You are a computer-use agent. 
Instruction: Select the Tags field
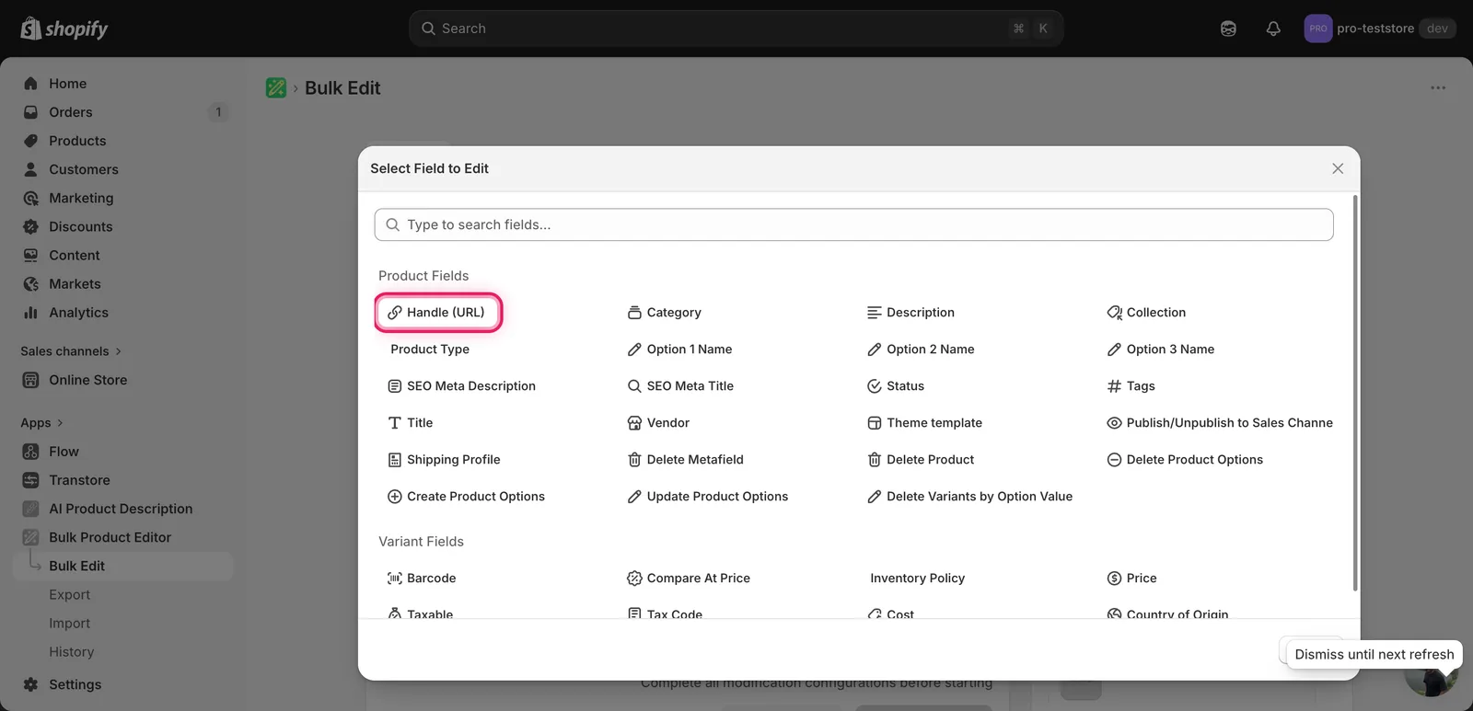coord(1131,386)
